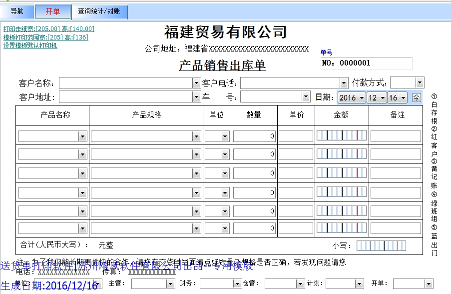
Task: Expand the 仓管 dropdown
Action: click(300, 284)
